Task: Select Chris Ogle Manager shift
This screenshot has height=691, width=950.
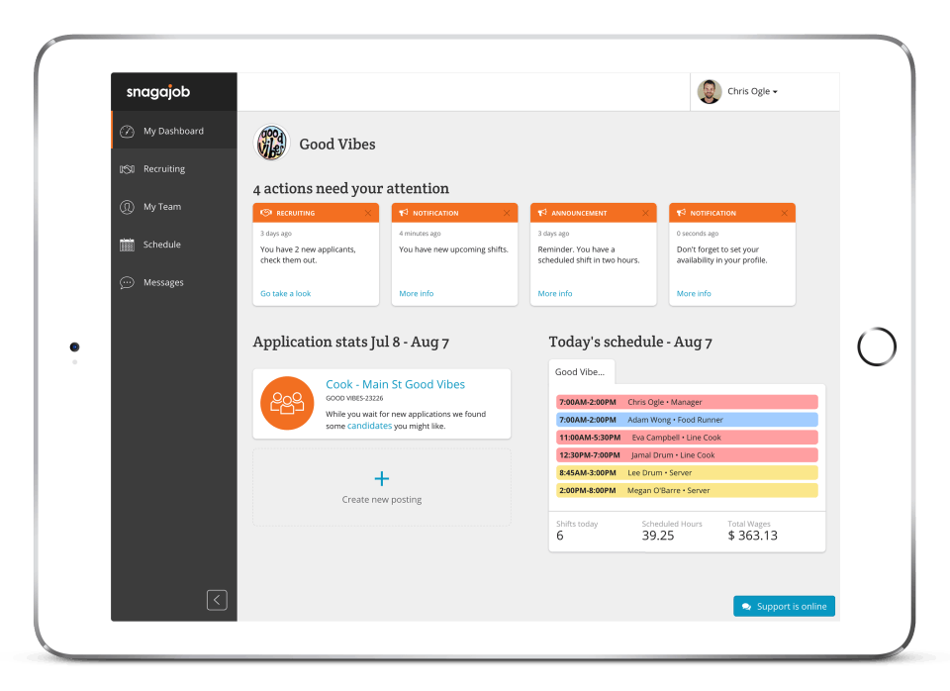Action: (687, 402)
